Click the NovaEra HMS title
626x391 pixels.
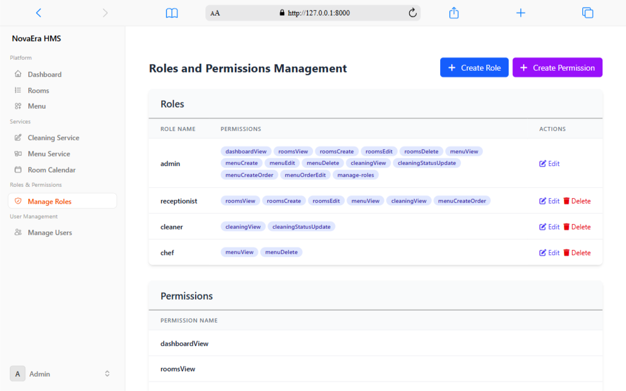(36, 39)
